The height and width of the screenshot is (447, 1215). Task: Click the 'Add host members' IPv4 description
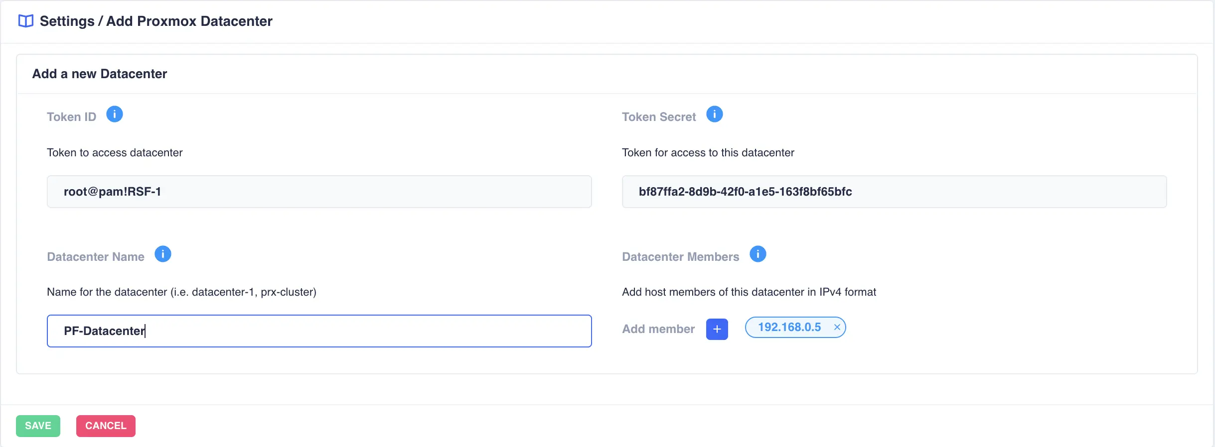(749, 292)
